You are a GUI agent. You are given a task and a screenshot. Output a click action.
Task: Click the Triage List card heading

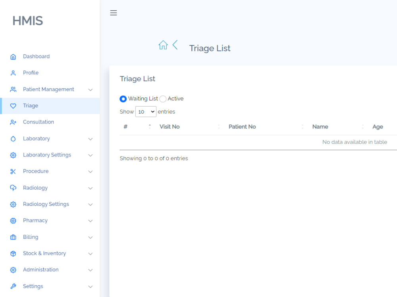137,79
